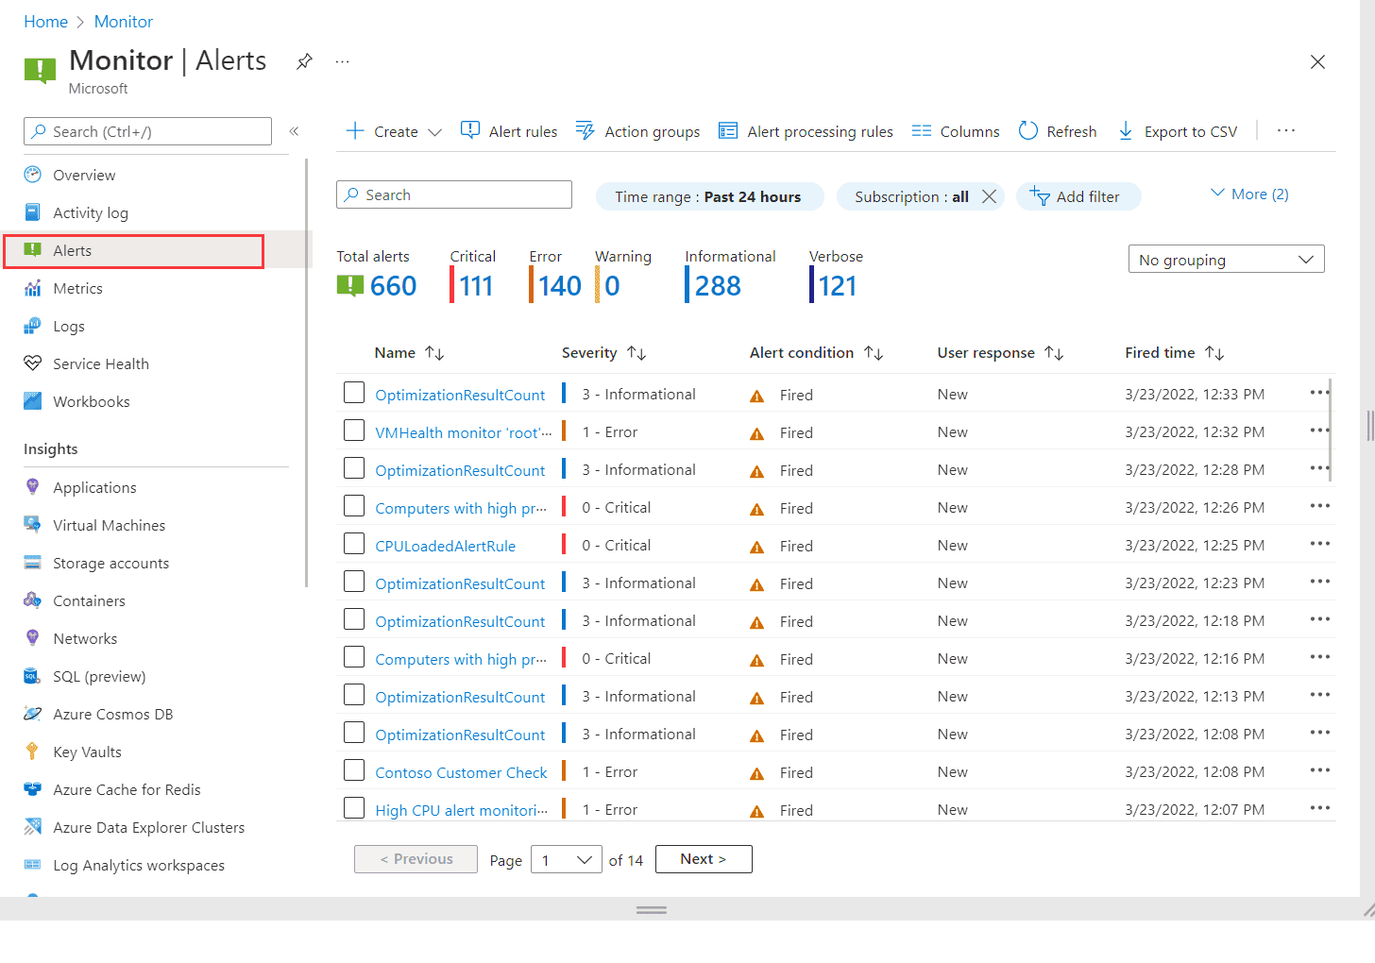Click the Refresh icon in toolbar
1375x963 pixels.
click(1028, 131)
